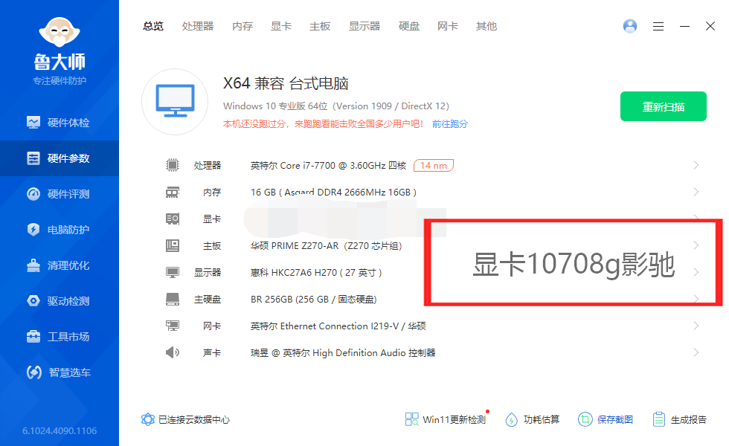Expand the 显示器 row chevron
This screenshot has height=446, width=729.
696,272
